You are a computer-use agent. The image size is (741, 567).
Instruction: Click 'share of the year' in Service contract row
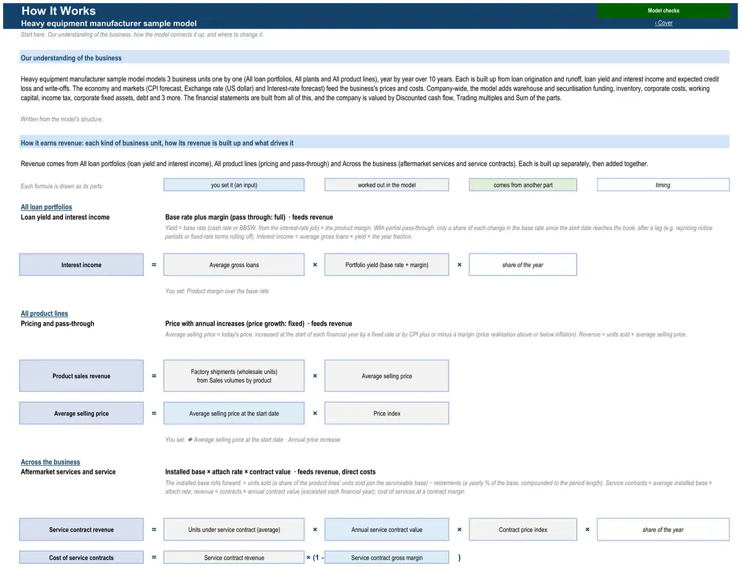(x=663, y=529)
